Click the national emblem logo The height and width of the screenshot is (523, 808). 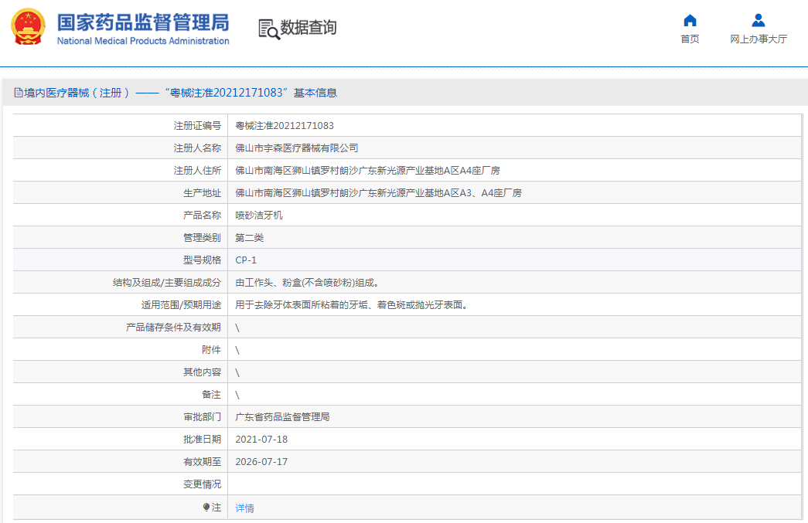tap(28, 27)
